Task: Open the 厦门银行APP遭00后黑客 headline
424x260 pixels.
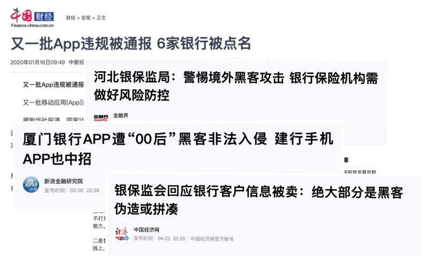Action: pos(178,149)
